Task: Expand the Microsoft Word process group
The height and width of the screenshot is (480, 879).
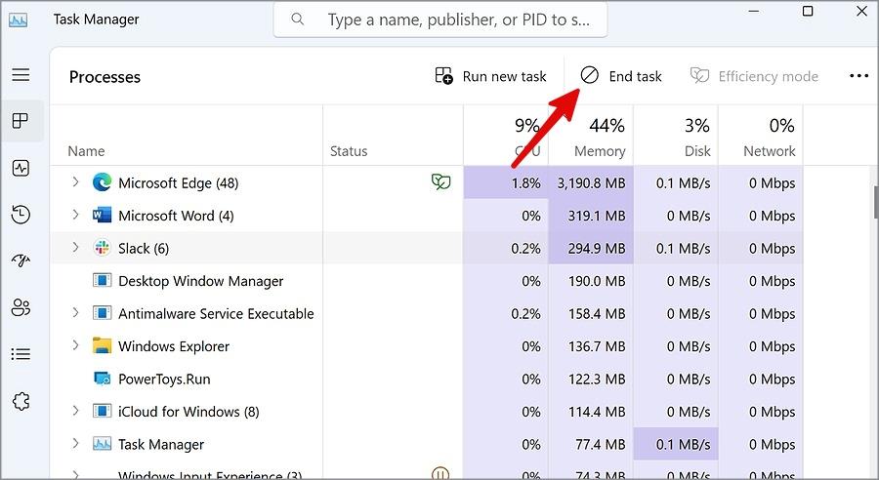Action: click(75, 215)
